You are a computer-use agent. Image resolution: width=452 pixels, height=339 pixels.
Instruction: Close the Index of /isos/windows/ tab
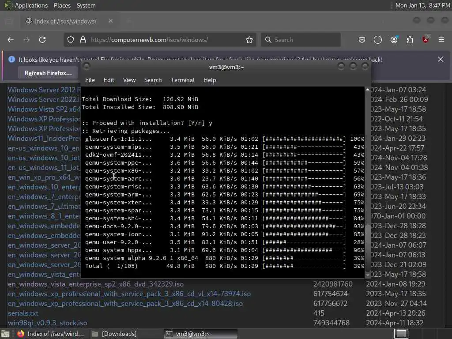(x=111, y=21)
